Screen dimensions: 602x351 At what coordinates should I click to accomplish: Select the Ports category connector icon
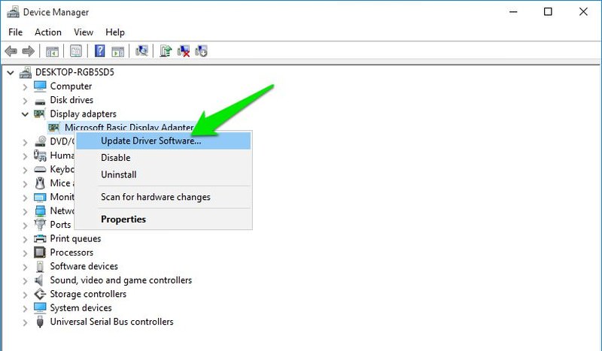point(40,225)
